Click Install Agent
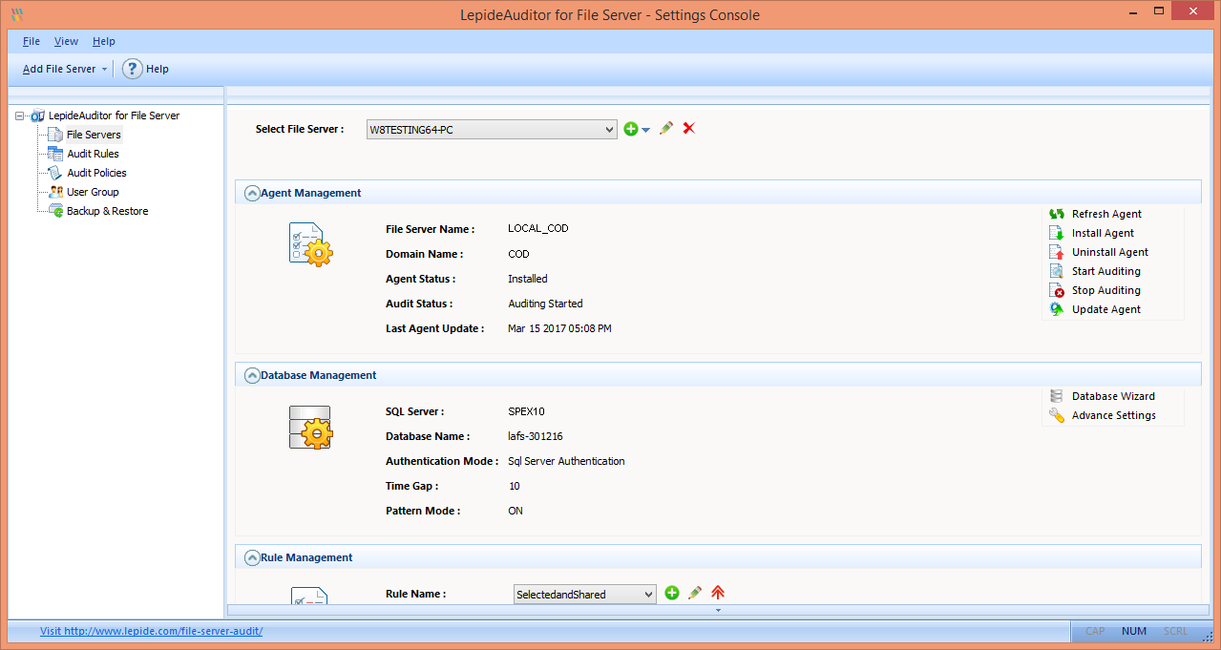Image resolution: width=1221 pixels, height=650 pixels. coord(1103,233)
